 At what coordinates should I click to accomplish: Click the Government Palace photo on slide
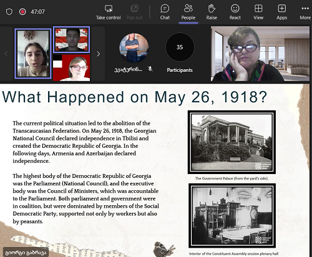point(232,142)
